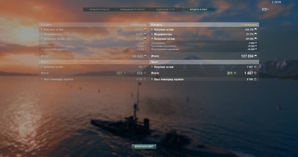Open the 'Личный результат' tab
This screenshot has width=298, height=157.
(99, 10)
